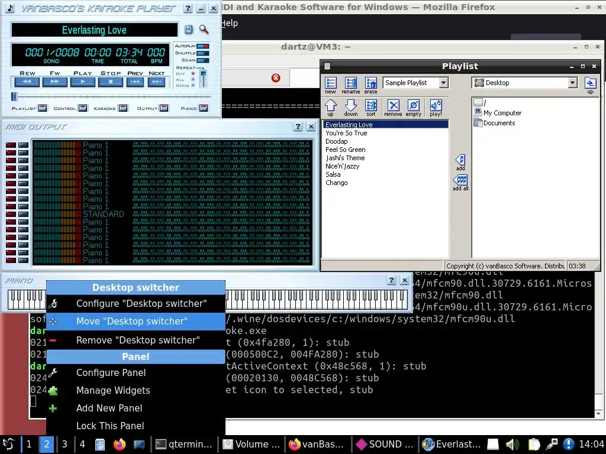Screen dimensions: 606x454
Task: Click the sort playlist icon
Action: [370, 108]
